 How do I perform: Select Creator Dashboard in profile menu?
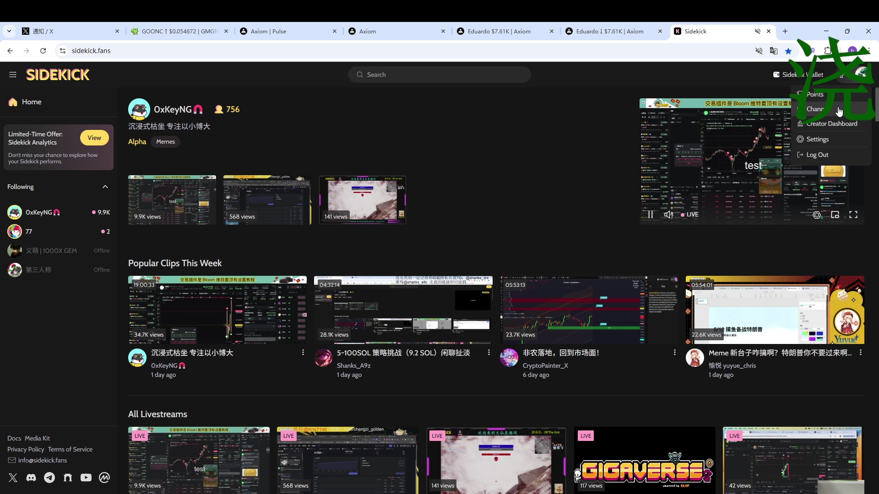coord(827,123)
